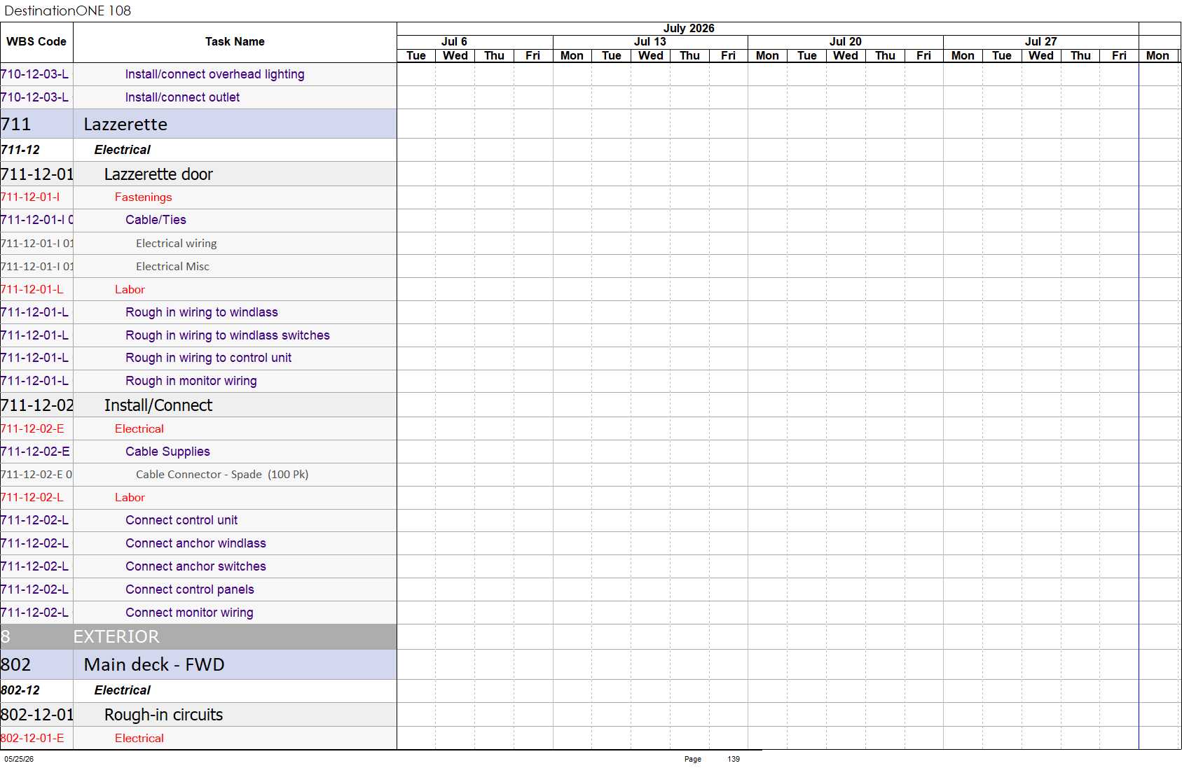Select the Jul 27 week header

(1041, 42)
